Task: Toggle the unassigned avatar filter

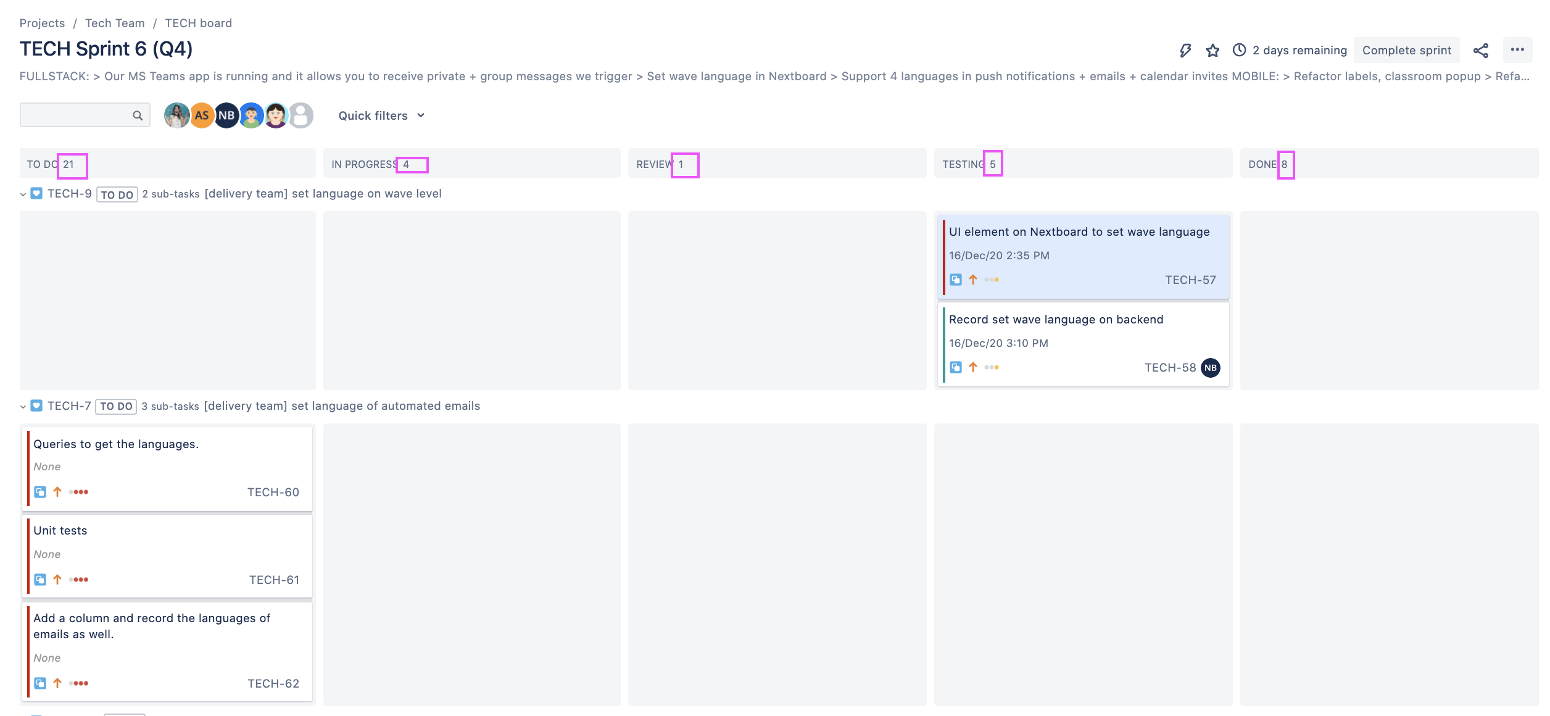Action: coord(300,115)
